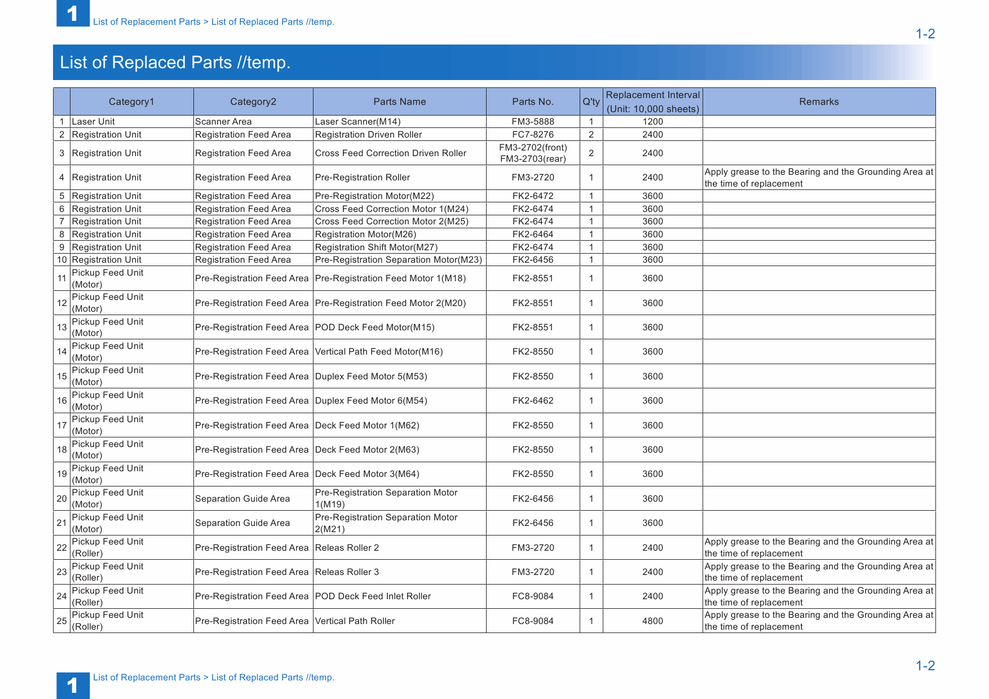Click the top 'List of Replaced Parts //temp.' breadcrumb
Screen dimensions: 989x699
tap(273, 22)
